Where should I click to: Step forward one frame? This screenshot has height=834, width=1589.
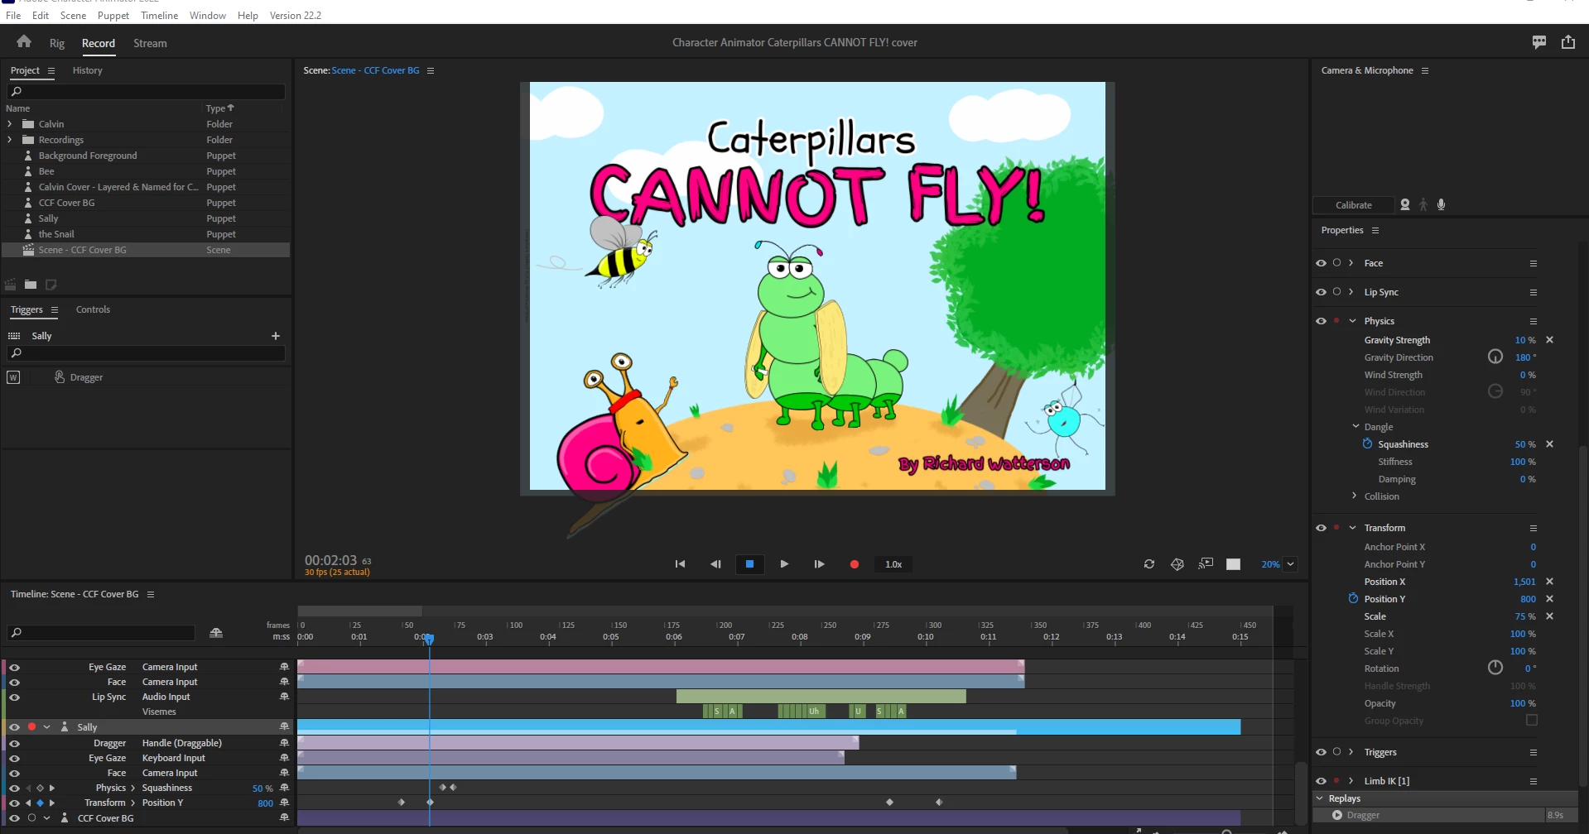819,564
